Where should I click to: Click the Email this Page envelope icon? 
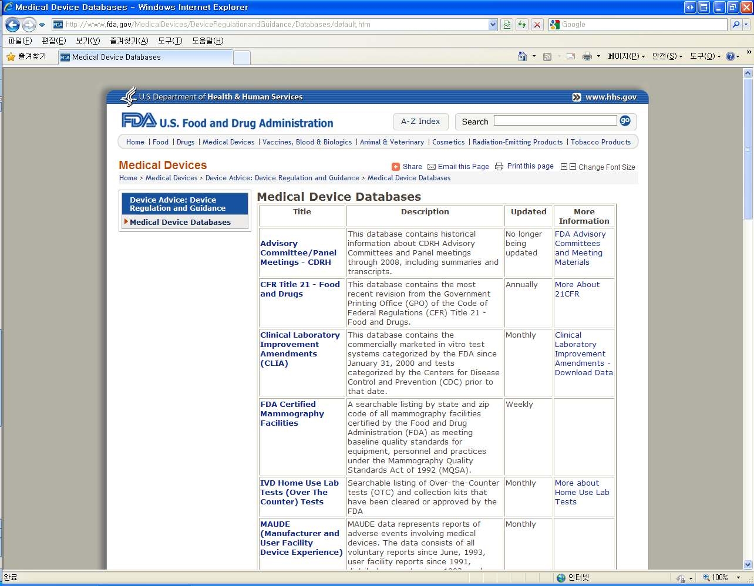click(x=432, y=167)
